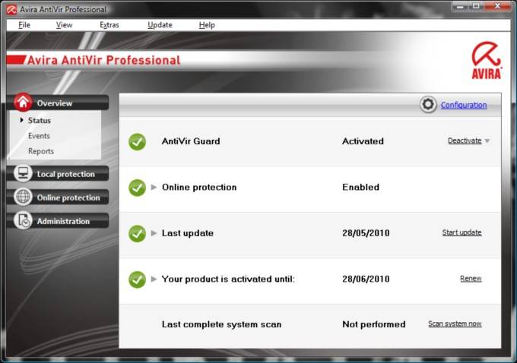The image size is (517, 363).
Task: Click the Renew link
Action: click(x=471, y=279)
